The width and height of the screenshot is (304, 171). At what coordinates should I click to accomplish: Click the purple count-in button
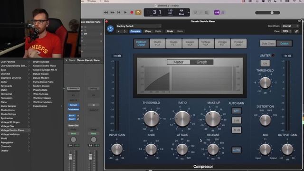217,13
